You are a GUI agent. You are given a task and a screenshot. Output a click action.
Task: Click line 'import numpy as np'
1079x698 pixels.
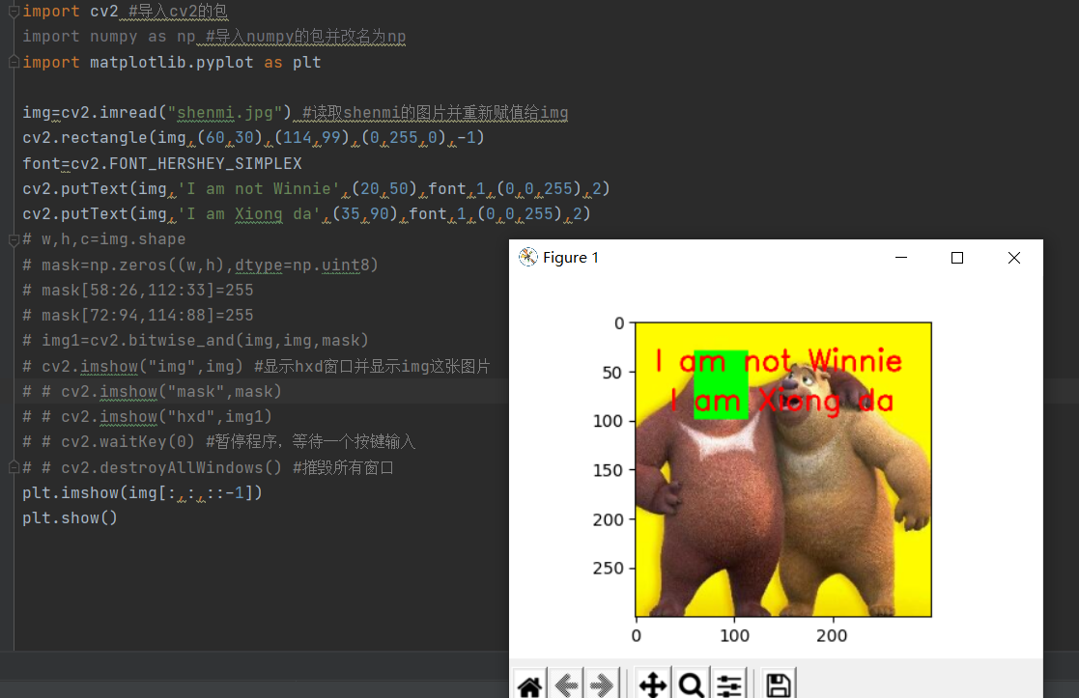pos(214,37)
